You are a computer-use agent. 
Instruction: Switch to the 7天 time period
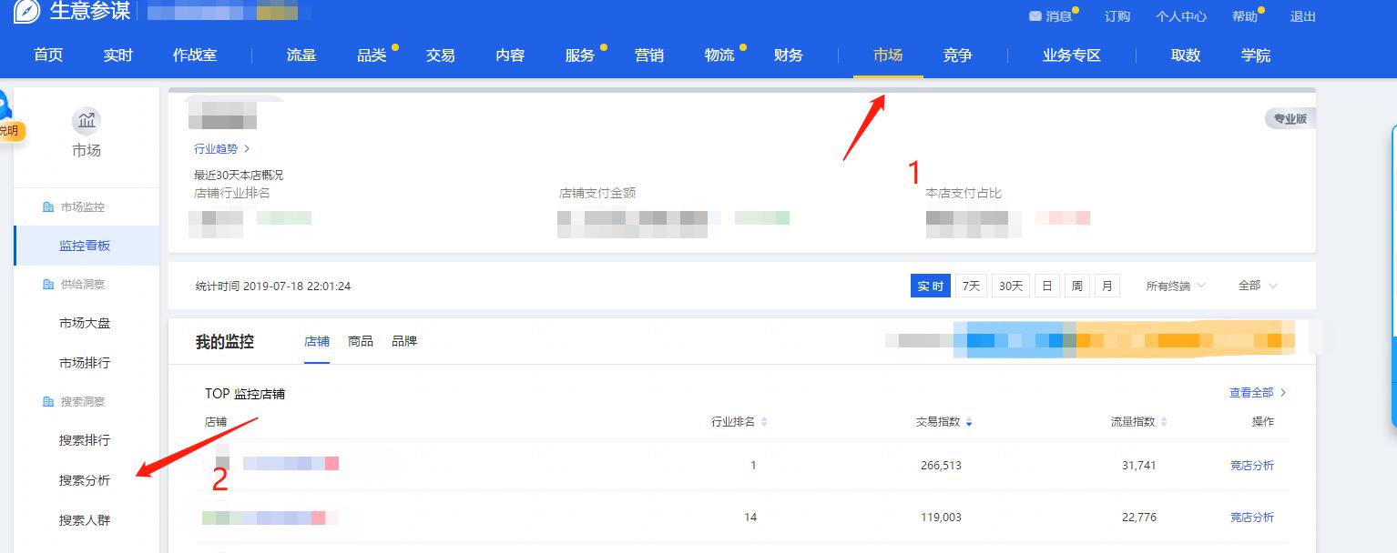(971, 285)
